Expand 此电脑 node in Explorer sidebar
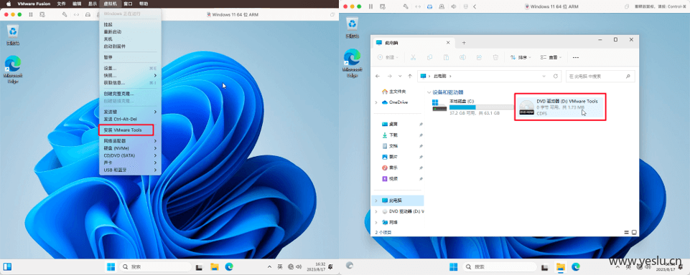The image size is (690, 275). click(376, 201)
